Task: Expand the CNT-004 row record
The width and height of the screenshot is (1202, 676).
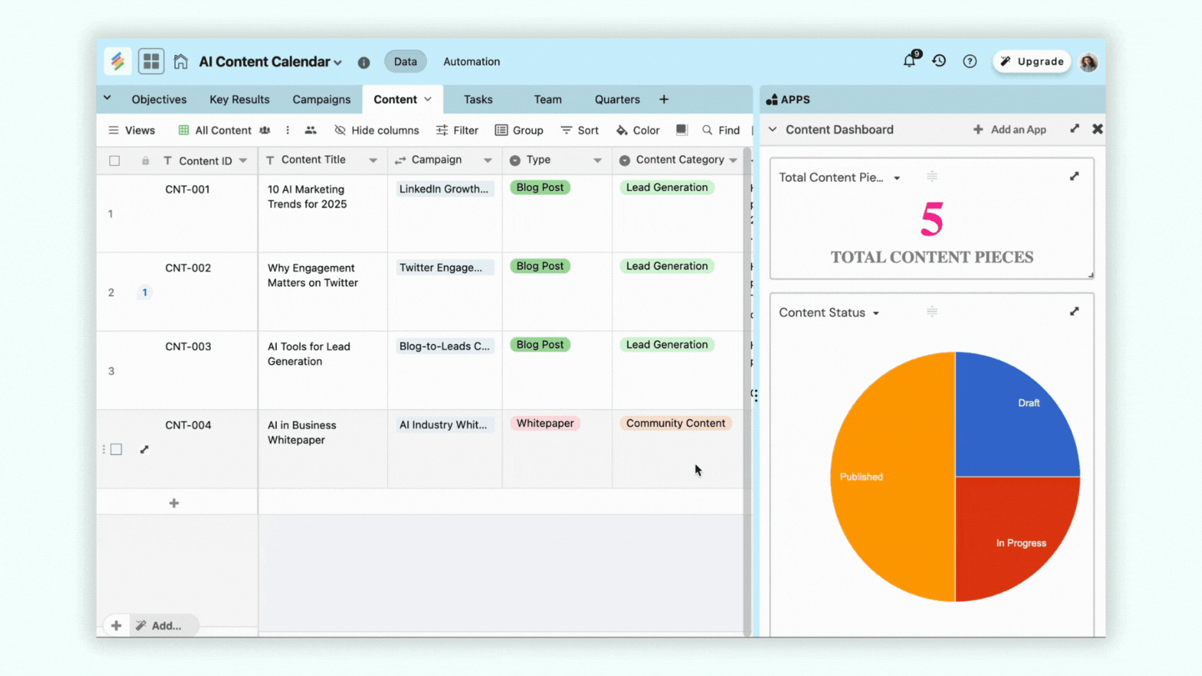Action: (145, 449)
